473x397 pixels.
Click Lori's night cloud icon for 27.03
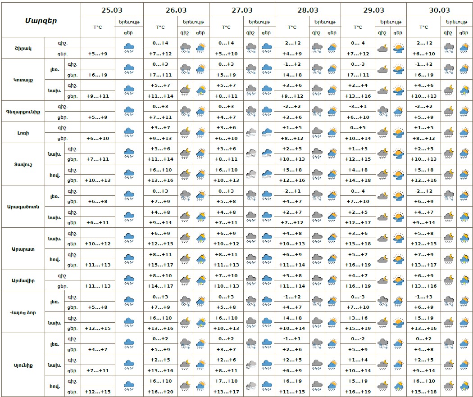[x=251, y=132]
